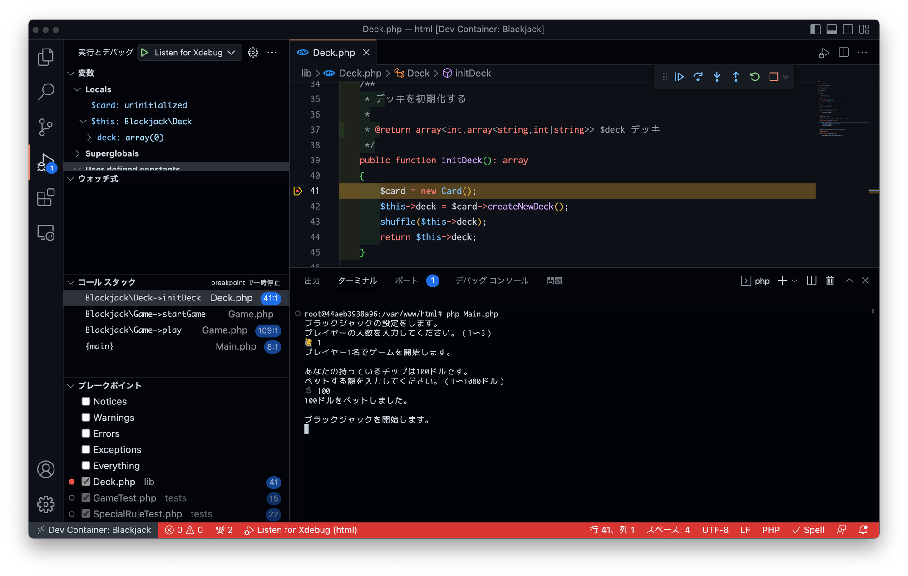Click the Step Into debug icon
This screenshot has width=908, height=576.
pyautogui.click(x=717, y=77)
